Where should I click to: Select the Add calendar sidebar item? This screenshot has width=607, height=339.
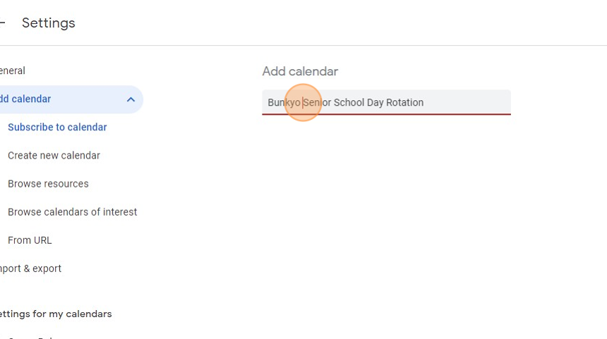28,99
